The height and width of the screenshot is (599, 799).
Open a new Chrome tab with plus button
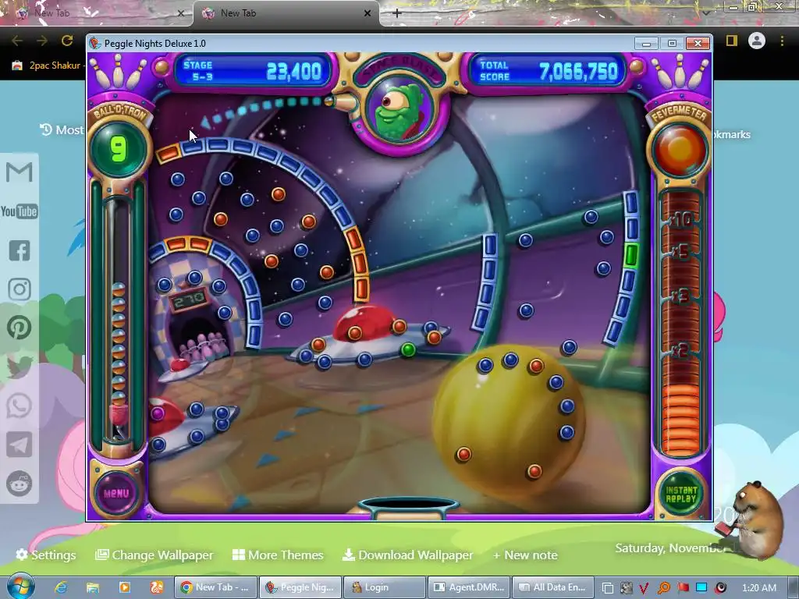pyautogui.click(x=397, y=13)
